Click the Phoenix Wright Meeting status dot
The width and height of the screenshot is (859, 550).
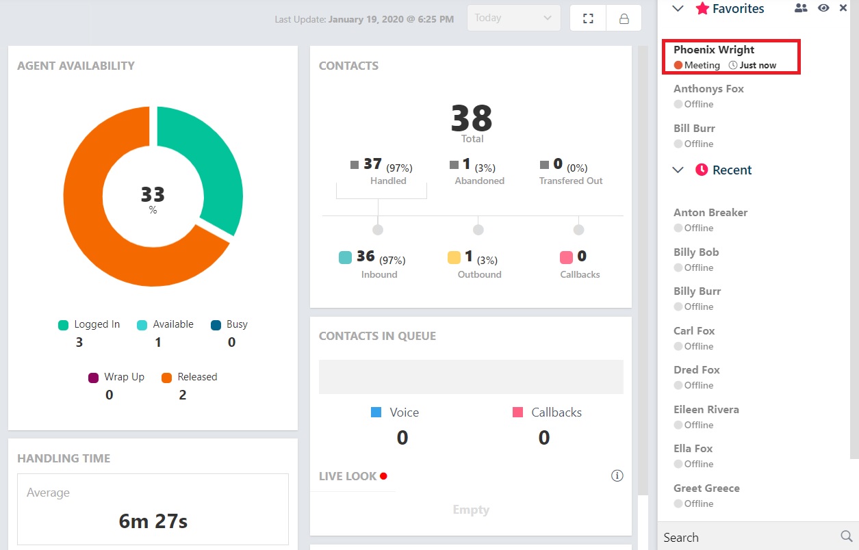(x=678, y=65)
